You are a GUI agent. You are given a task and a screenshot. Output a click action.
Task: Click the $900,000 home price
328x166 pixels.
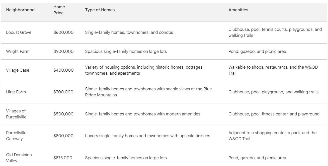tap(63, 52)
